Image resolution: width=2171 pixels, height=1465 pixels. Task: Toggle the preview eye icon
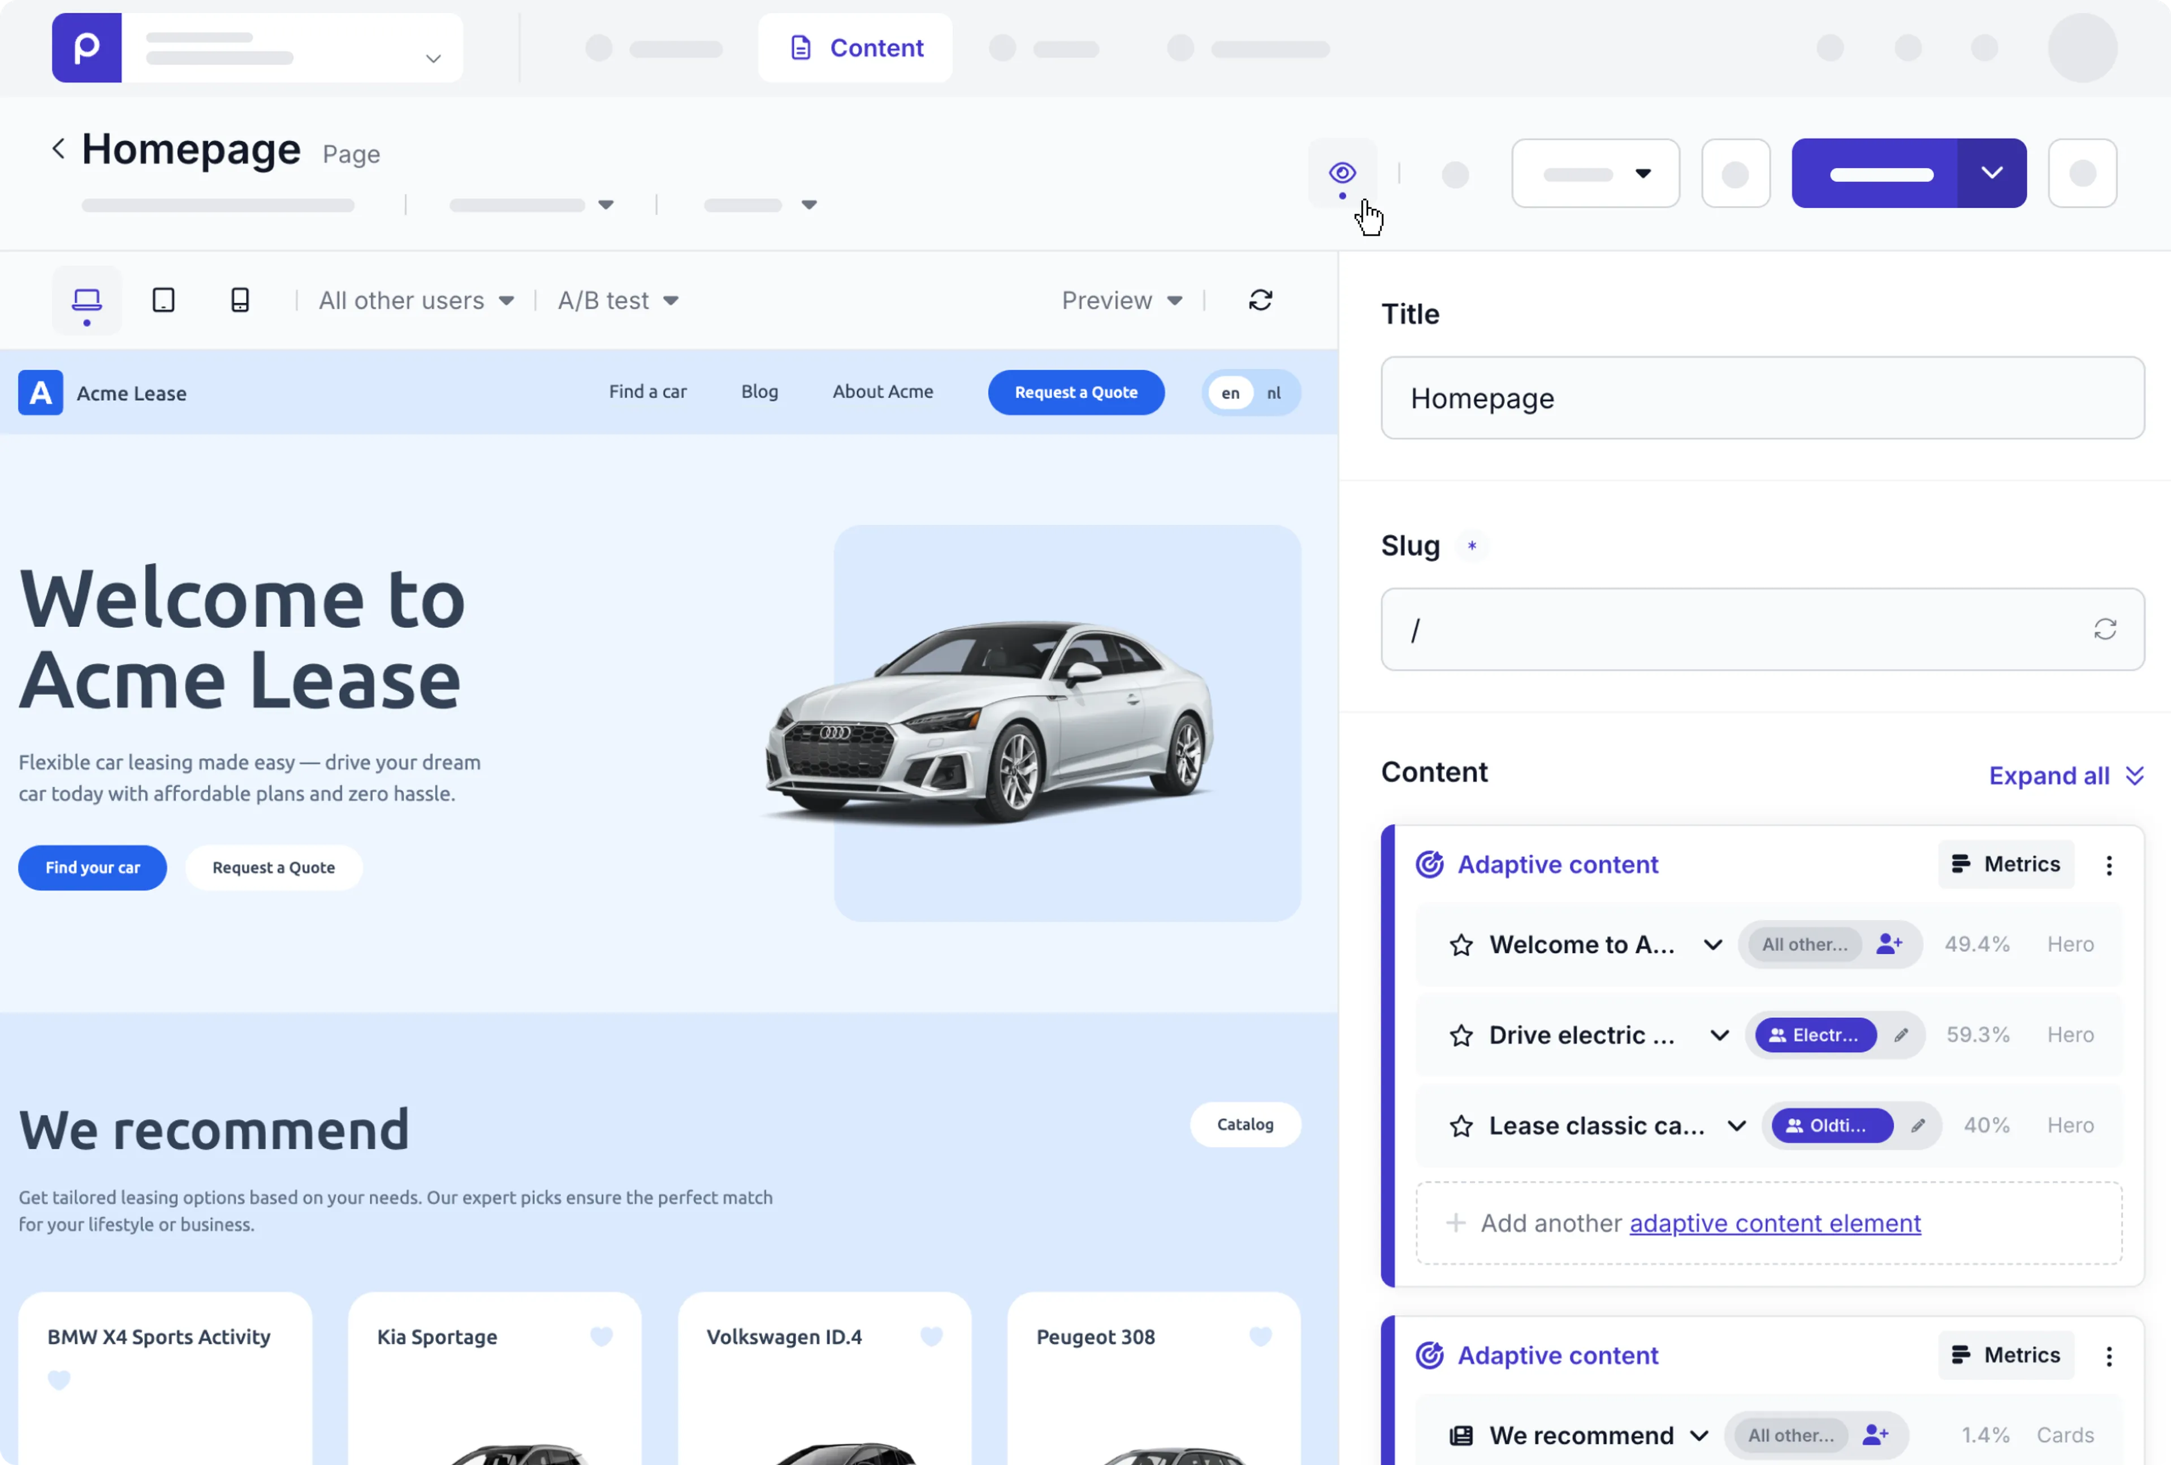click(1342, 173)
